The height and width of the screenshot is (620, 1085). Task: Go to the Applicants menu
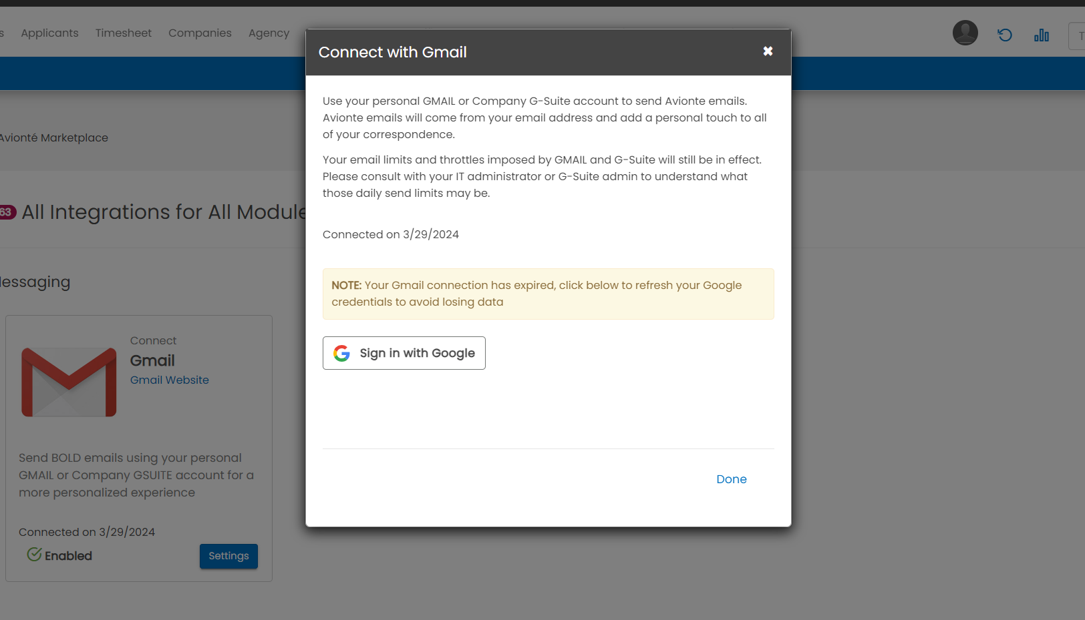click(49, 33)
